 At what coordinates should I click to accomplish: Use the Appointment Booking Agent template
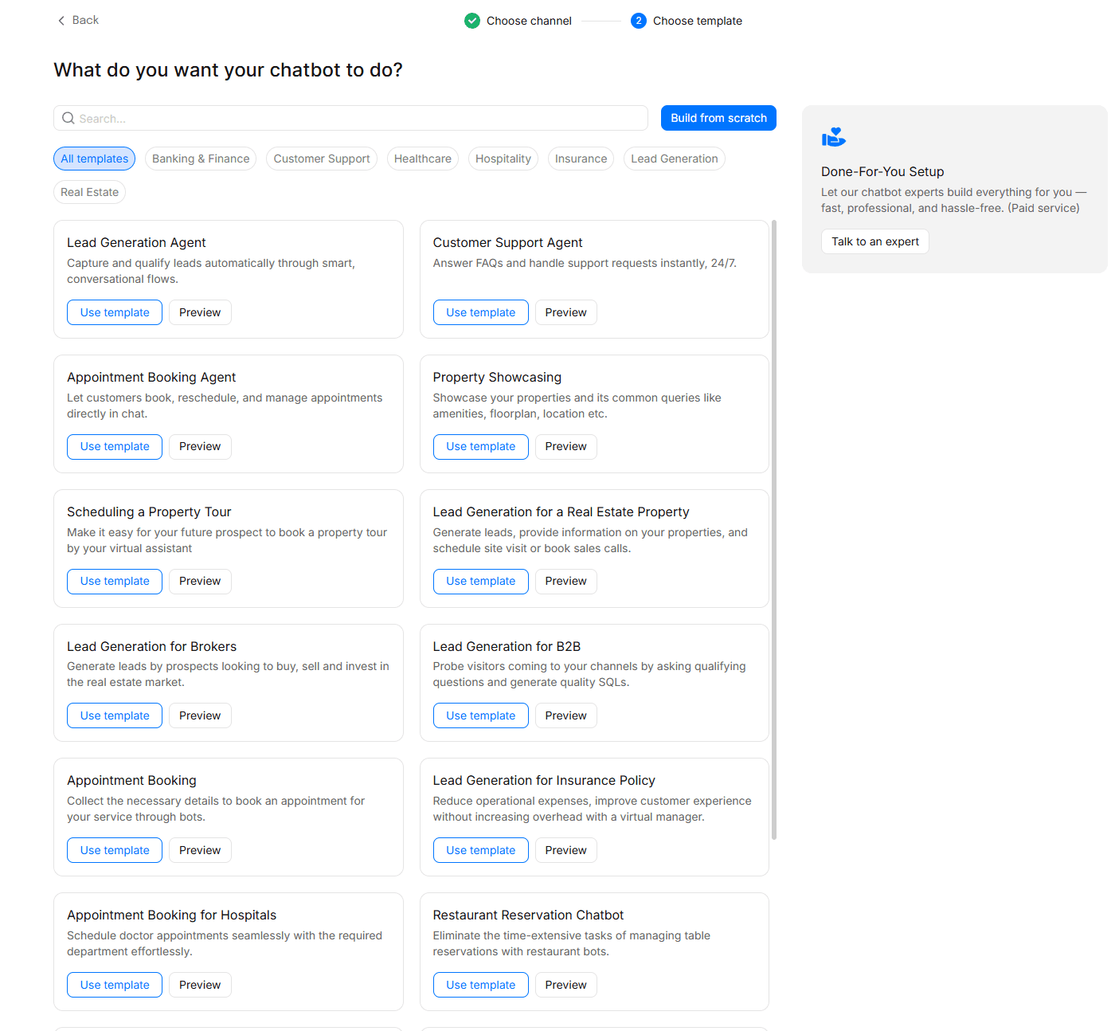click(114, 446)
